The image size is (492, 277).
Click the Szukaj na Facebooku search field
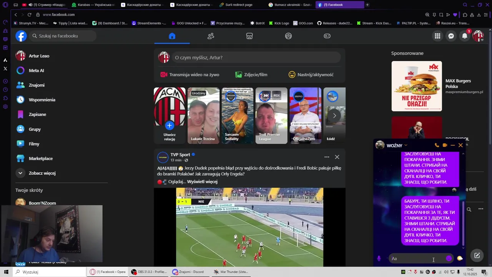pos(63,36)
